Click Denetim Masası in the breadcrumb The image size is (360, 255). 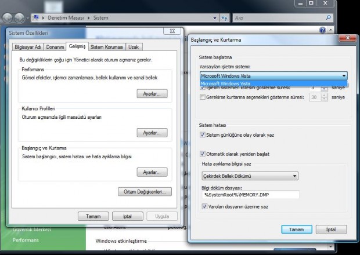pos(66,17)
